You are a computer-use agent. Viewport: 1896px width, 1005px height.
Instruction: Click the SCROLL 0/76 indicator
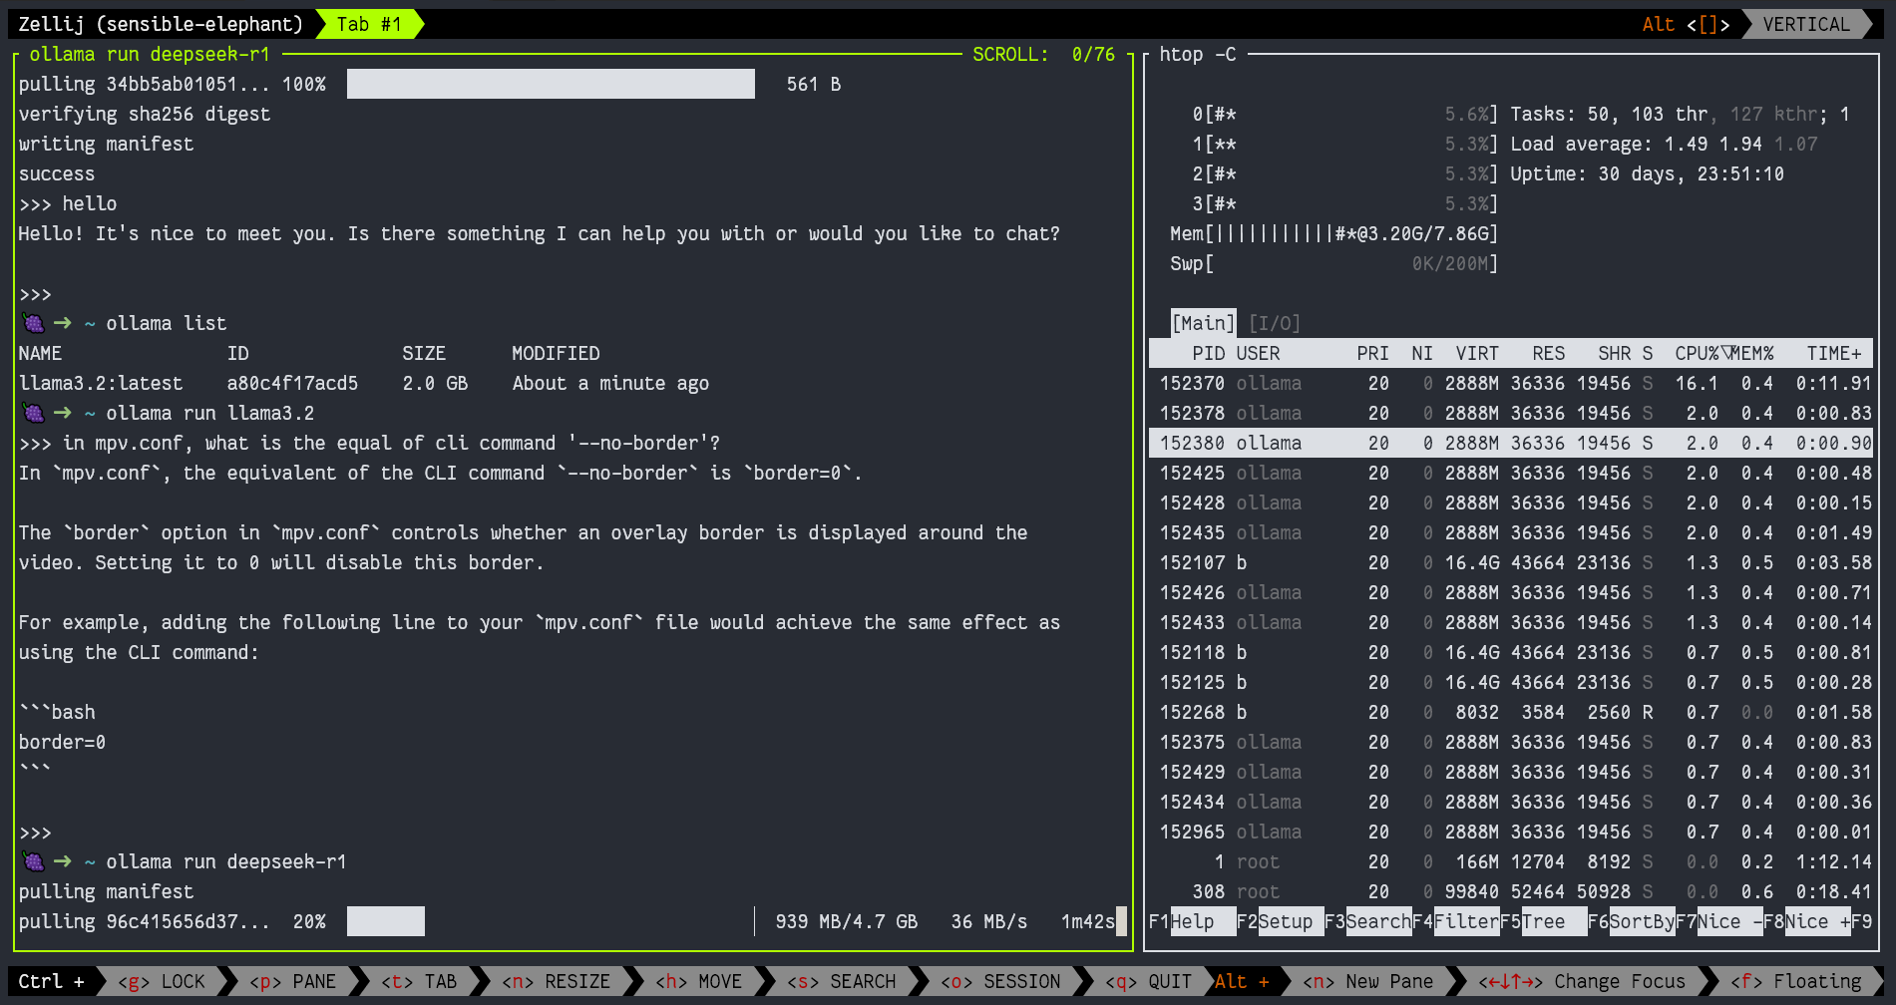coord(1043,54)
